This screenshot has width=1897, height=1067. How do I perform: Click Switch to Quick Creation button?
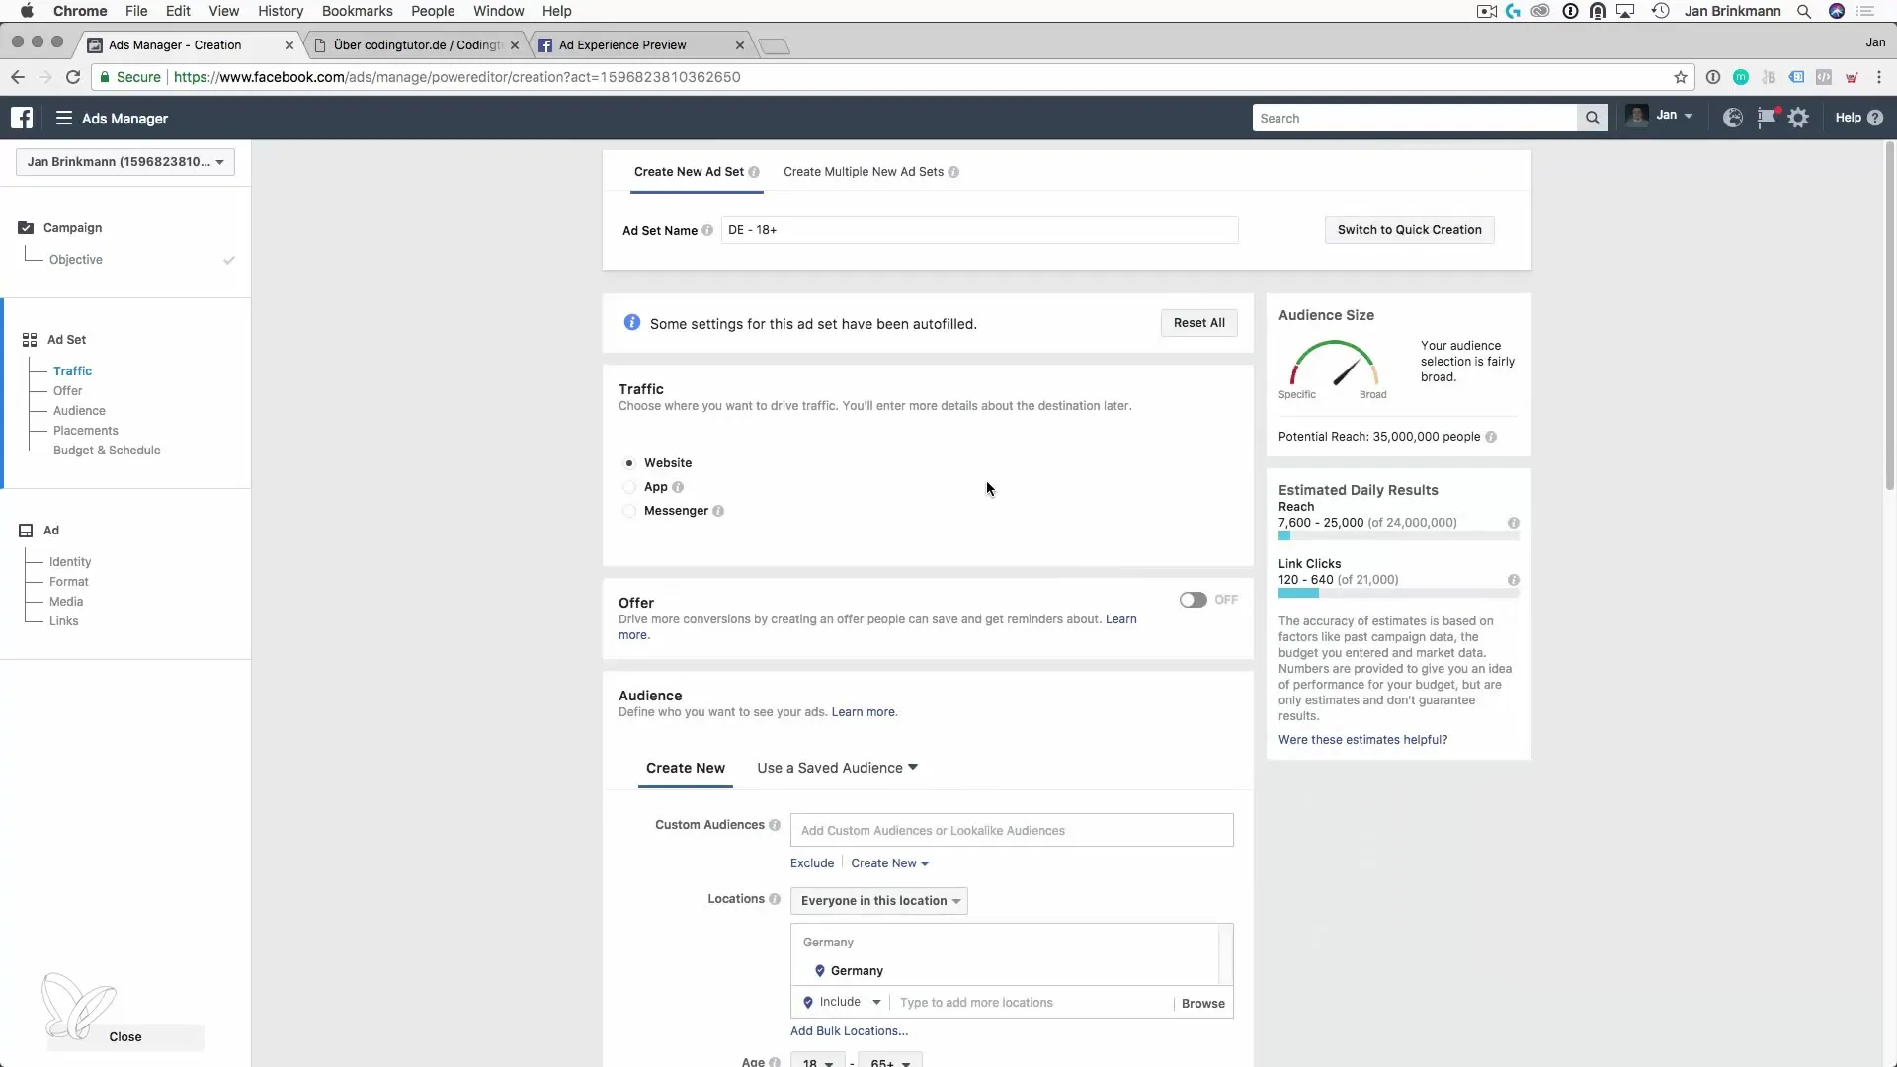(1409, 230)
